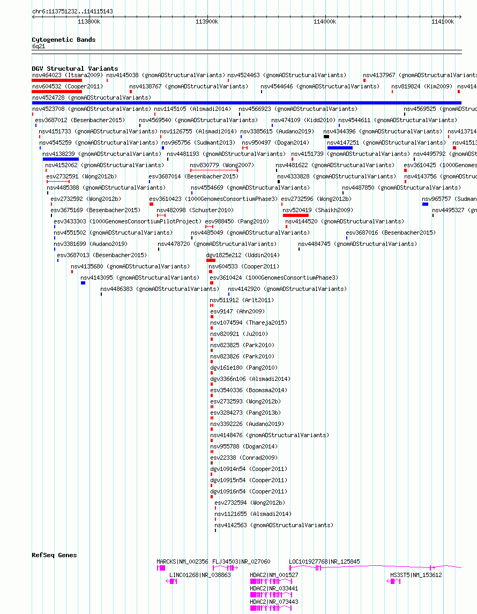The image size is (477, 614).
Task: Click nsv820921 (Ju2010) label
Action: (x=239, y=334)
